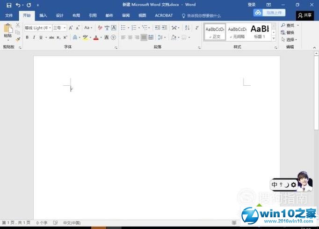The image size is (319, 229).
Task: Switch to the 插入 (Insert) ribbon tab
Action: (43, 15)
